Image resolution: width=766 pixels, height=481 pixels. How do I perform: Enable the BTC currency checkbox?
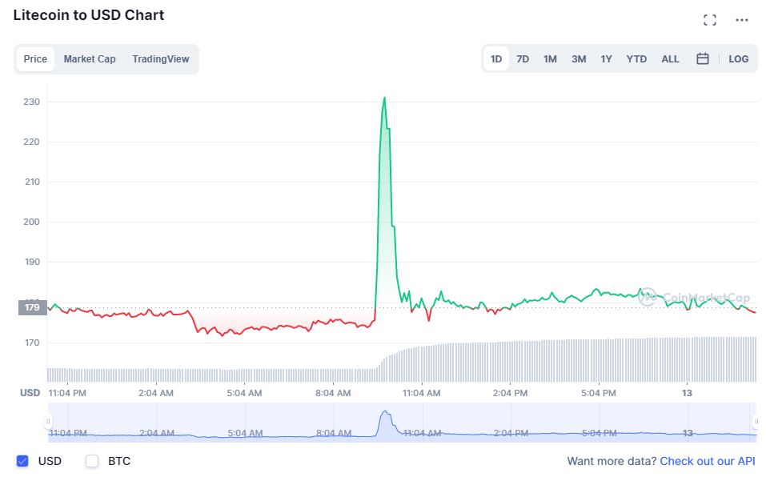pos(92,461)
